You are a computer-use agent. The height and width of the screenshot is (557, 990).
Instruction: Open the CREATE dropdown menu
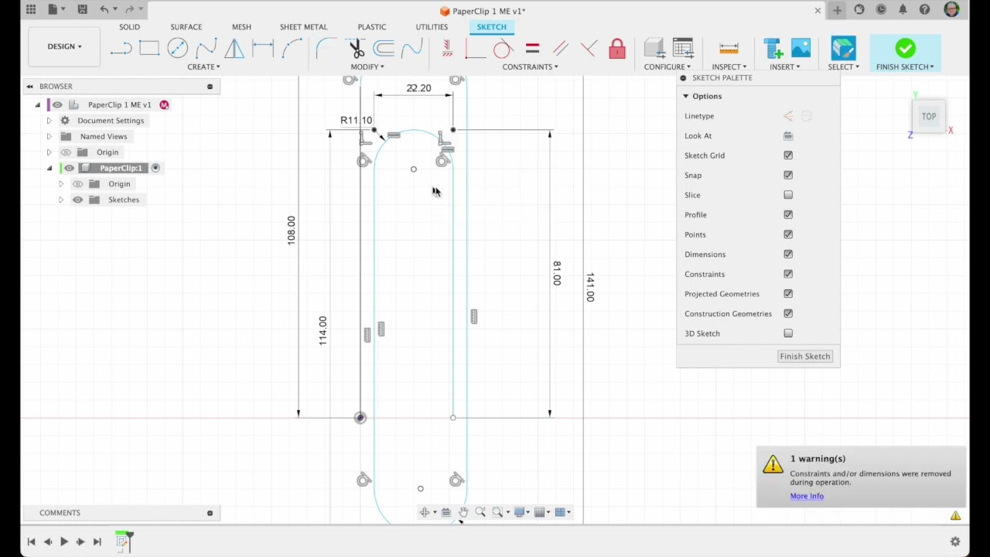pyautogui.click(x=203, y=67)
